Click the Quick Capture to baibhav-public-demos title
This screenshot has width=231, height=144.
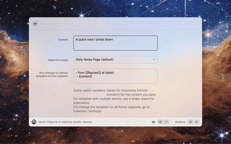[65, 122]
